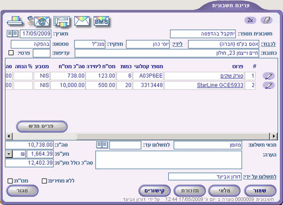The height and width of the screenshot is (205, 283).
Task: Open the StarLine GCE5933 item link
Action: 220,85
